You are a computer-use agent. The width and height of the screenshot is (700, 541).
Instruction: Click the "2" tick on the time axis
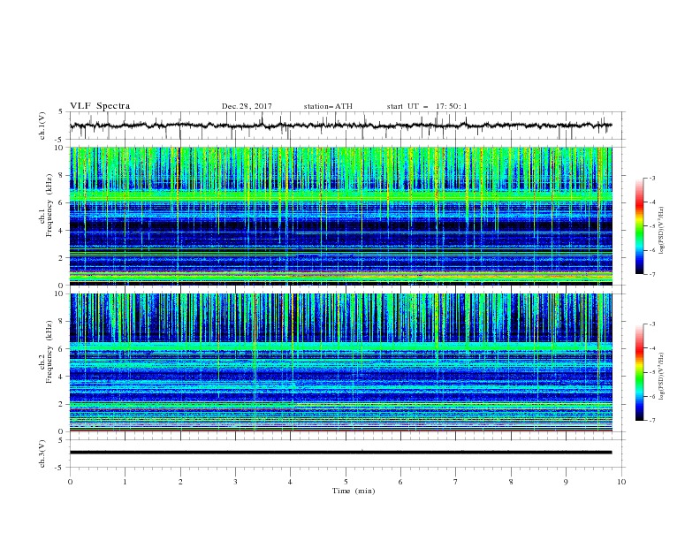click(x=180, y=482)
